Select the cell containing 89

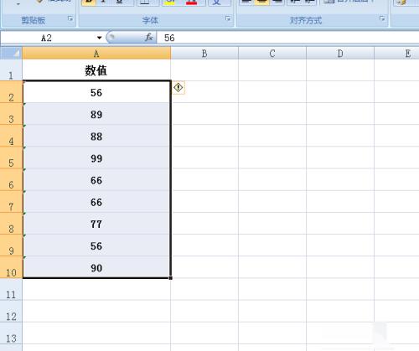(x=96, y=114)
